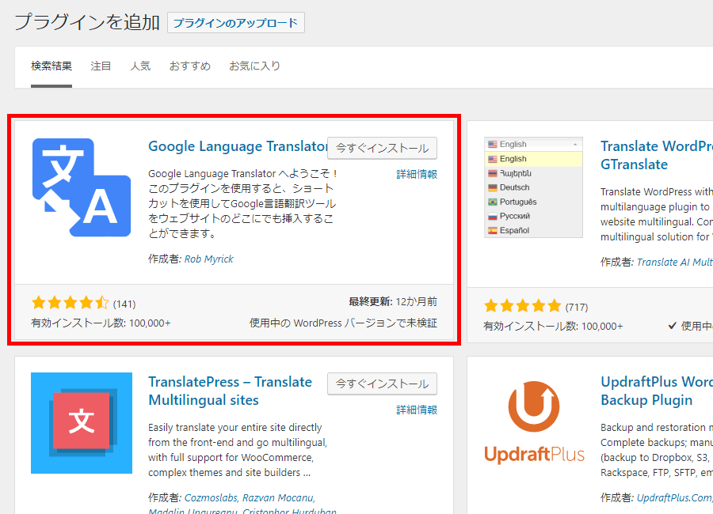Open author Rob Myrick's link
The height and width of the screenshot is (514, 713).
(209, 259)
